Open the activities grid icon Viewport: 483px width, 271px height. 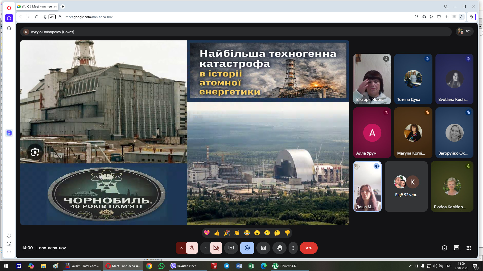click(468, 248)
